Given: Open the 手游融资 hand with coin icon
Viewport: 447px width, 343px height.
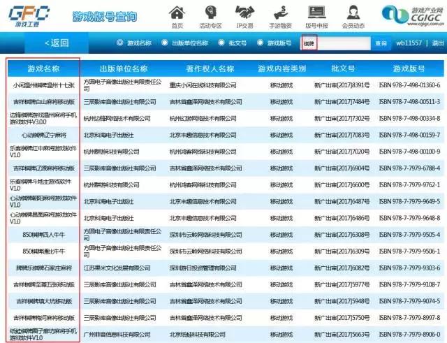Looking at the screenshot, I should tap(280, 13).
